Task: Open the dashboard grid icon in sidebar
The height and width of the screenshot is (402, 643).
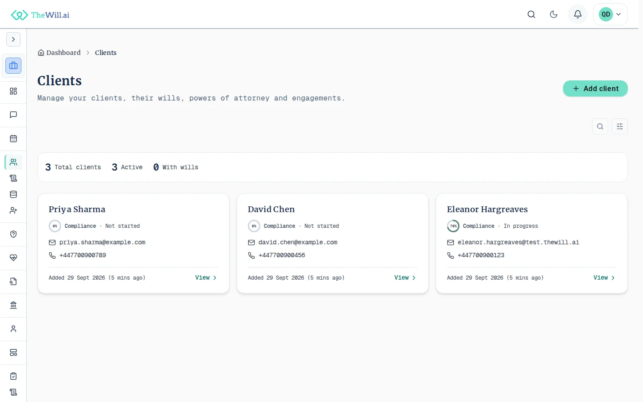Action: 13,91
